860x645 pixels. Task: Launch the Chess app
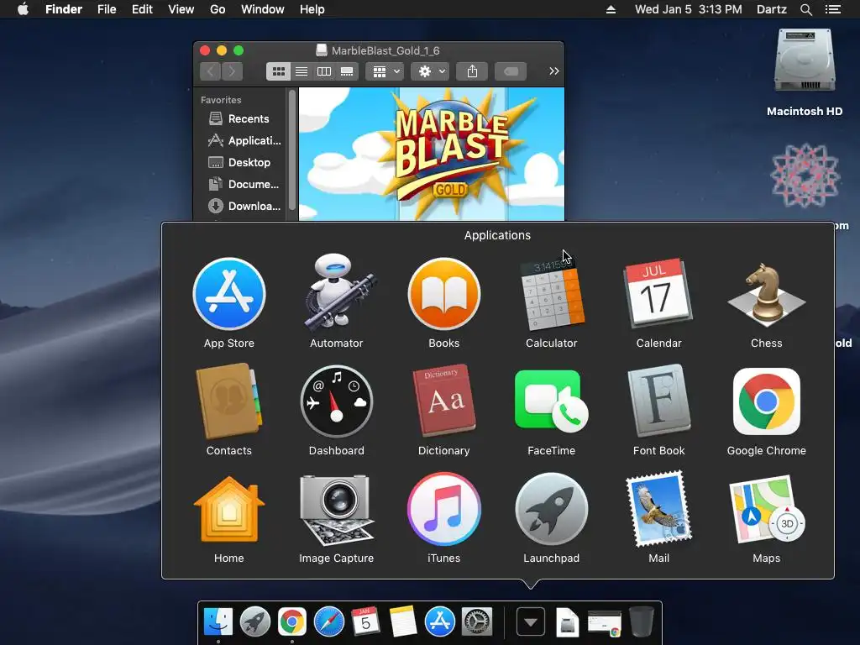(766, 294)
